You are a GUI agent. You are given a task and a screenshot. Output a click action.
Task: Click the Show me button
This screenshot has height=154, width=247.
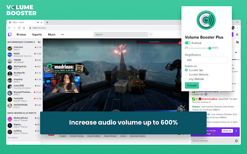(x=227, y=131)
